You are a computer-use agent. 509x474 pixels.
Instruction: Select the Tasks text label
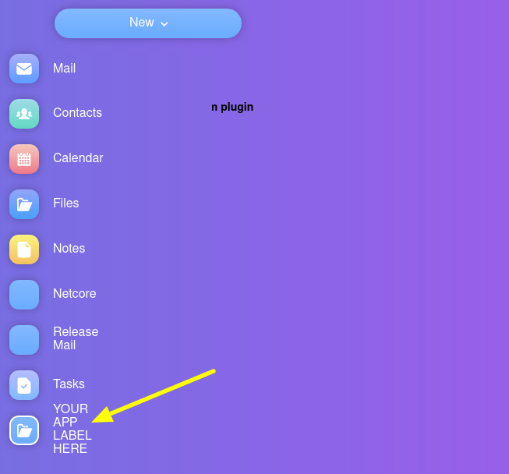tap(69, 384)
